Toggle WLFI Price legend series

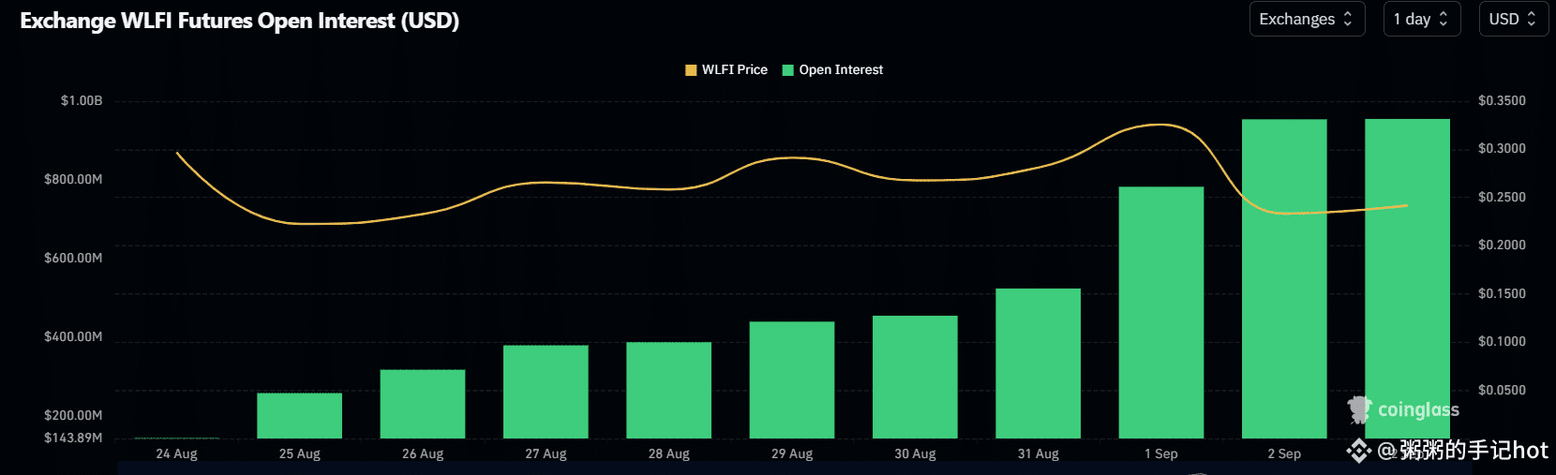(x=726, y=69)
